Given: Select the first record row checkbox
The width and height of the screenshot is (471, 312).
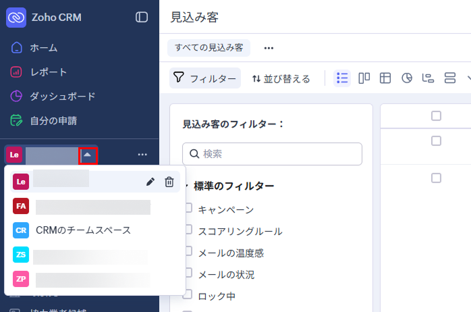Looking at the screenshot, I should [436, 140].
